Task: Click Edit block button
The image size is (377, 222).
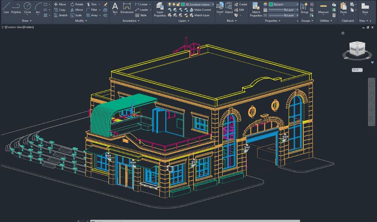Action: [239, 10]
